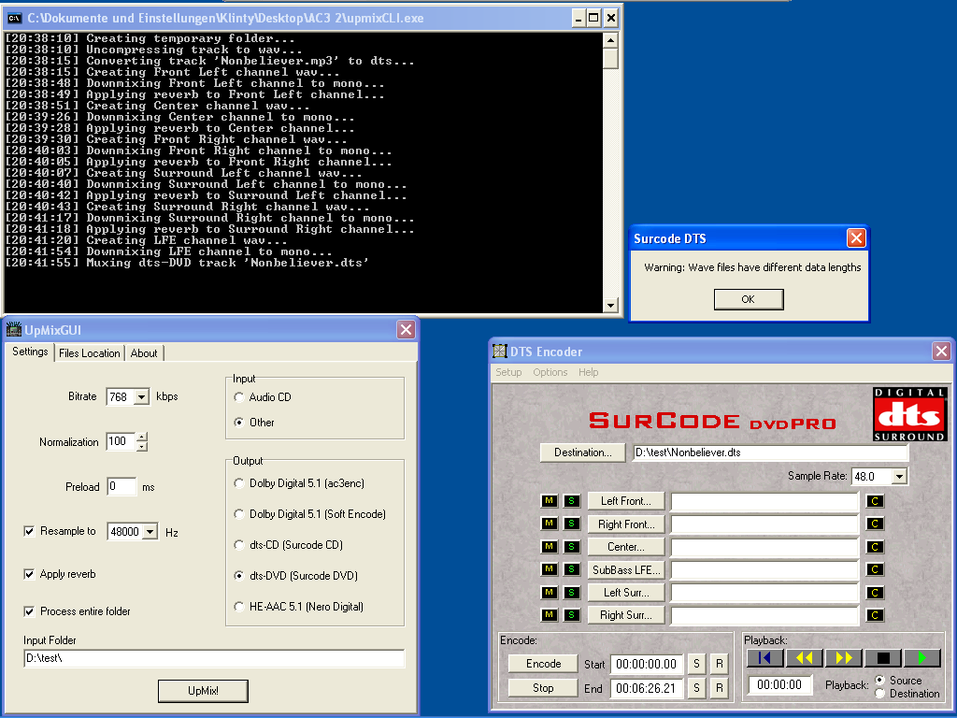Switch to the About tab
957x718 pixels.
coord(143,352)
